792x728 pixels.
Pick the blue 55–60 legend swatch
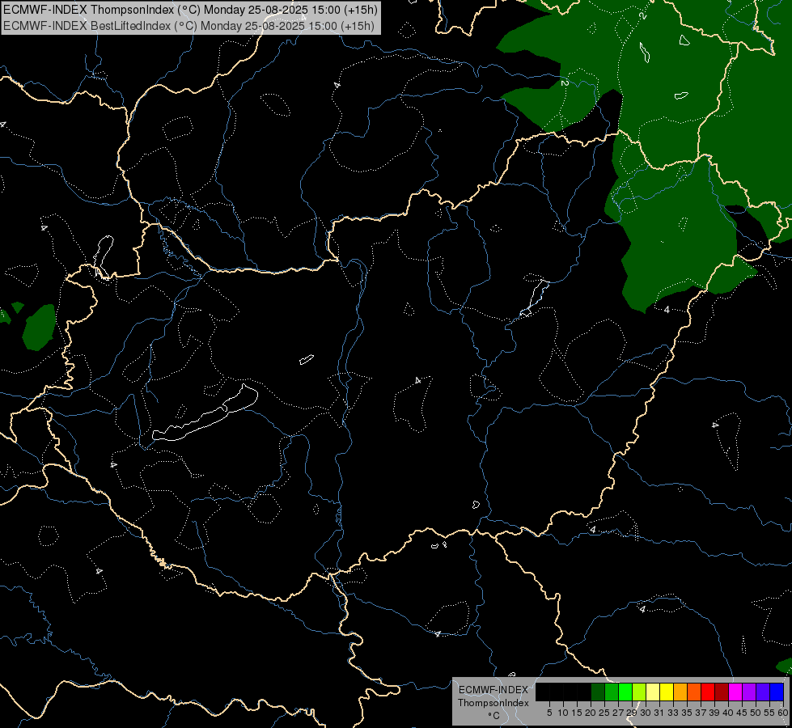[x=777, y=692]
